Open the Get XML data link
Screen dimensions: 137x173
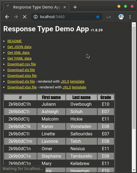coord(18,53)
